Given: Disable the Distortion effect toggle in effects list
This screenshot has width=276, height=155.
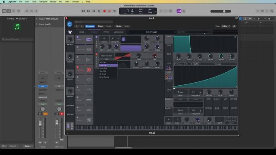Looking at the screenshot, I should click(78, 67).
